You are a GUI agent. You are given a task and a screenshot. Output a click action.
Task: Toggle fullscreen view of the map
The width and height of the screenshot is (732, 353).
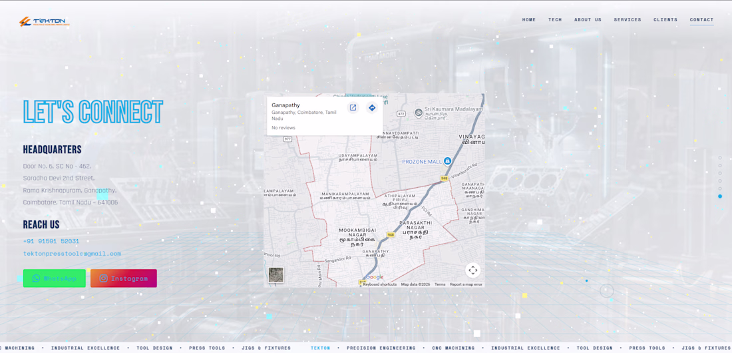point(472,270)
